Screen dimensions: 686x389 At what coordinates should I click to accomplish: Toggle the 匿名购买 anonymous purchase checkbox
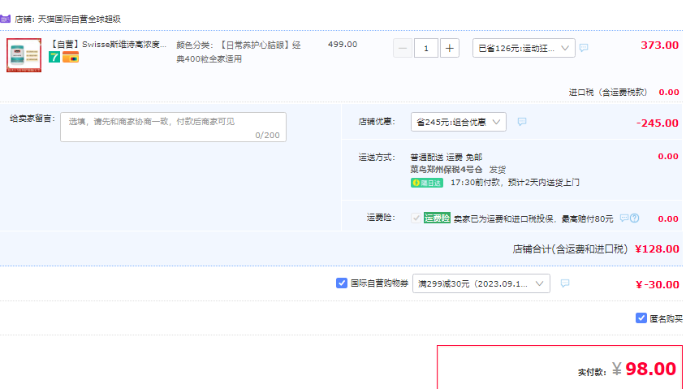tap(641, 318)
